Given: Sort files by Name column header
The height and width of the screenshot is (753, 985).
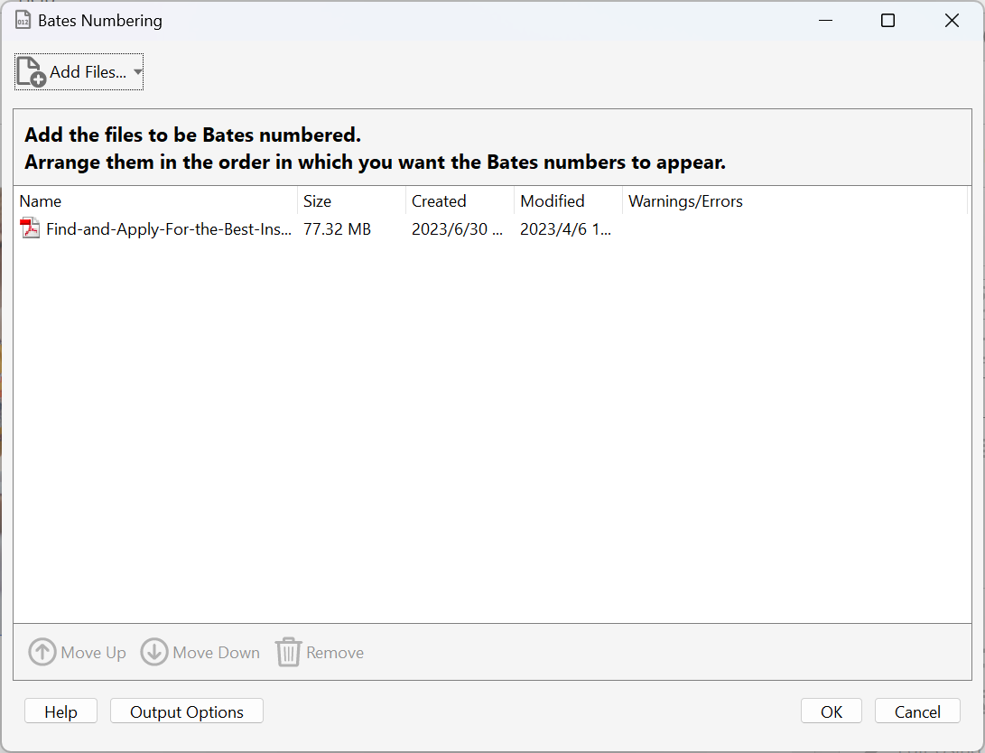Looking at the screenshot, I should 41,201.
